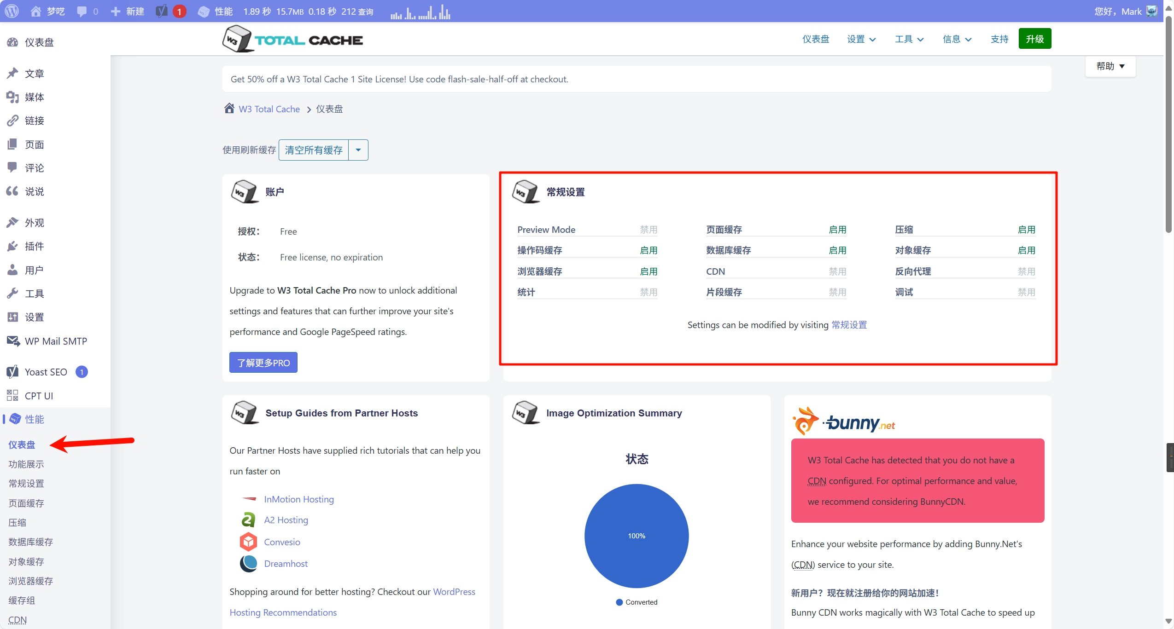The image size is (1174, 629).
Task: Open W3 Total Cache breadcrumb link
Action: [x=269, y=109]
